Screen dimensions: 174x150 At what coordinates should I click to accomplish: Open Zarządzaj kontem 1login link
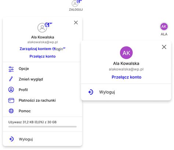point(43,49)
